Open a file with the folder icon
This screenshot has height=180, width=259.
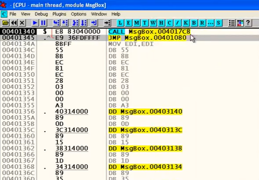(x=5, y=23)
